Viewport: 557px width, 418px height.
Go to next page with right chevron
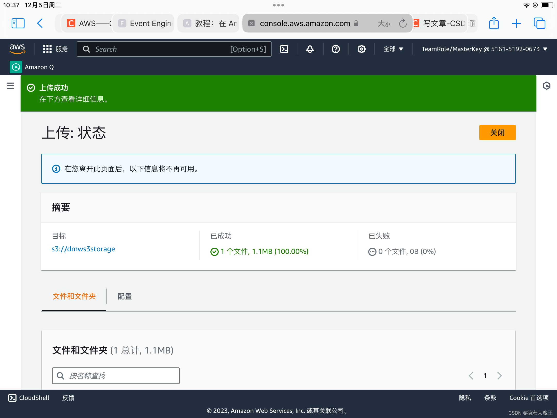coord(499,376)
